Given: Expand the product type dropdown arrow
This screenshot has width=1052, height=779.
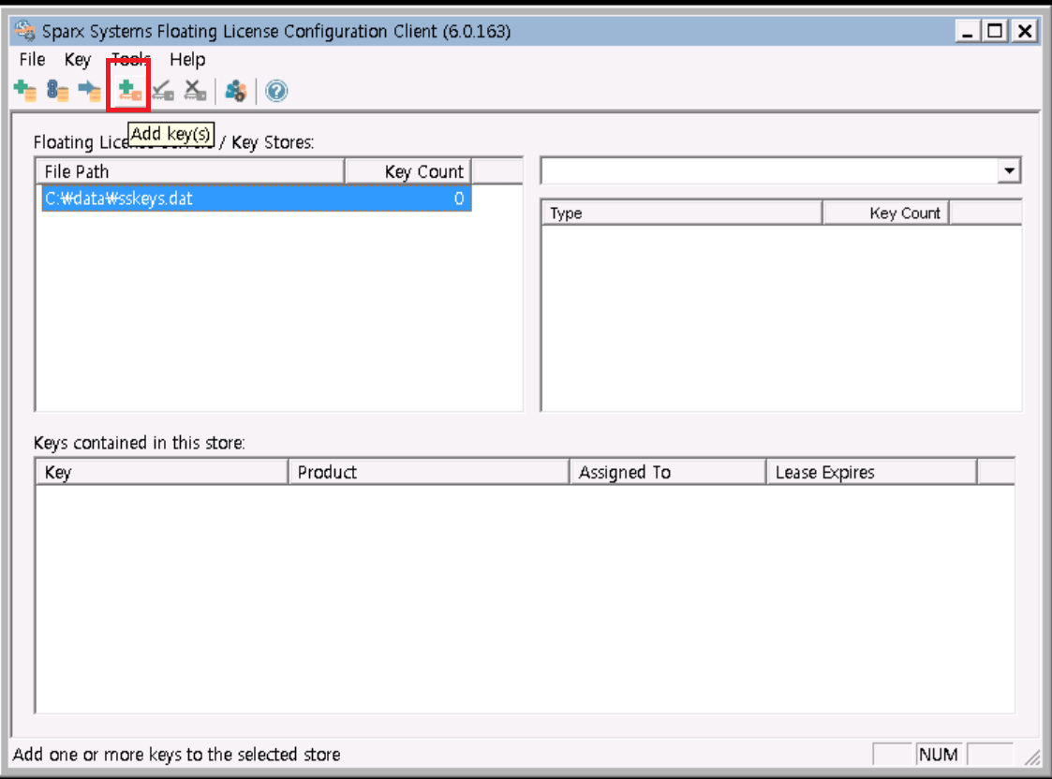Looking at the screenshot, I should (x=1009, y=171).
